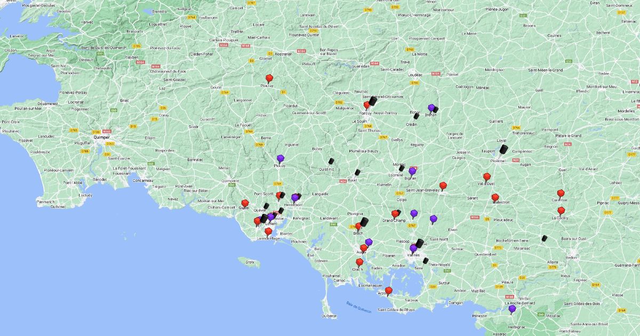Viewport: 640px width, 336px height.
Task: Click the red marker near Saint-Jean-Brévelay
Action: tap(443, 186)
